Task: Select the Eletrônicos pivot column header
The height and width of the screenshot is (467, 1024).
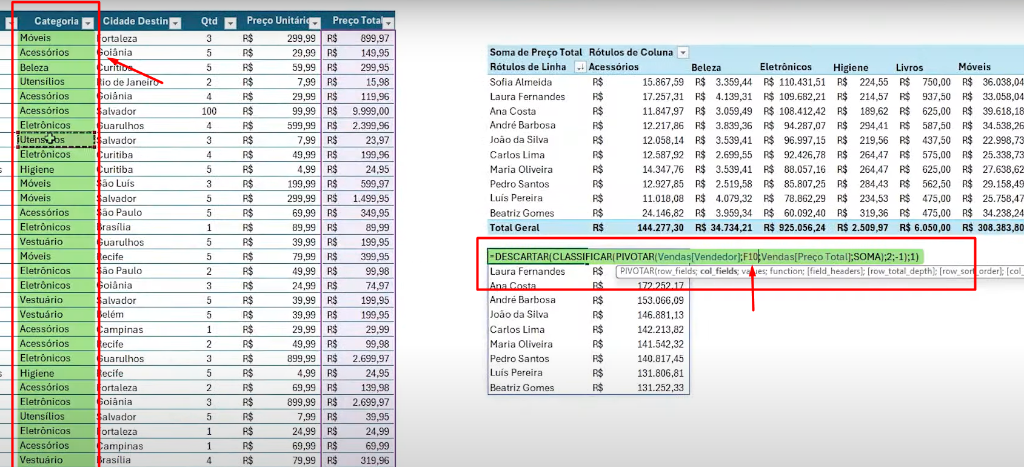Action: coord(786,67)
